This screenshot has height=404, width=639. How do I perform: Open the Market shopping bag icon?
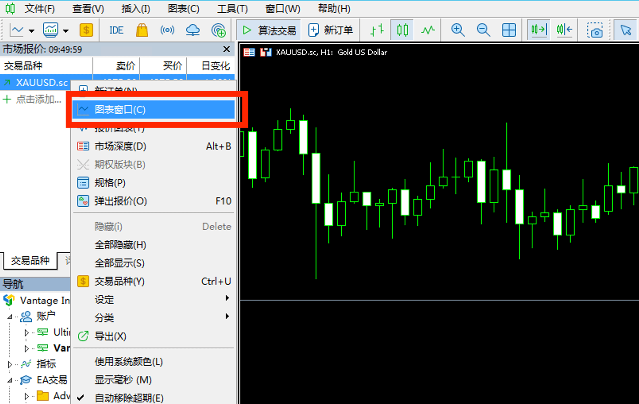click(141, 30)
